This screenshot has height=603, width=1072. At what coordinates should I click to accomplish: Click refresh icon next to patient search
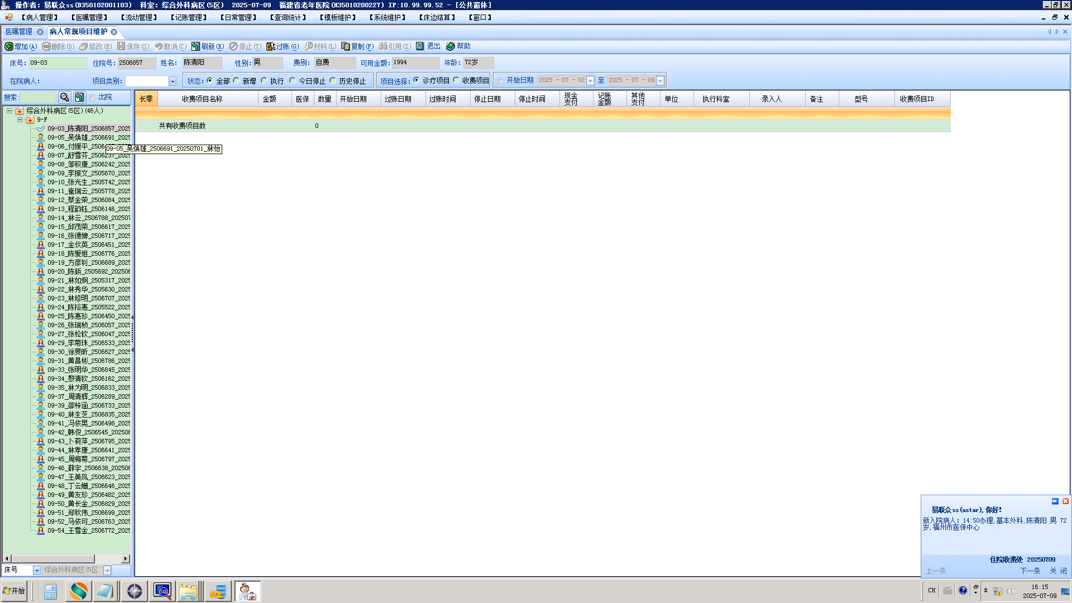79,97
